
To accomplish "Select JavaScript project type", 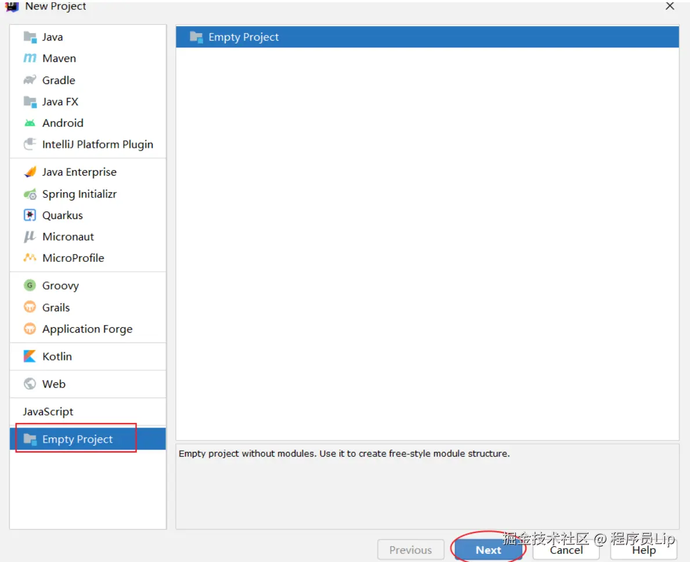I will [x=48, y=412].
